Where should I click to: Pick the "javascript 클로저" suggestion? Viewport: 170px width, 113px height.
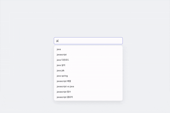(88, 97)
